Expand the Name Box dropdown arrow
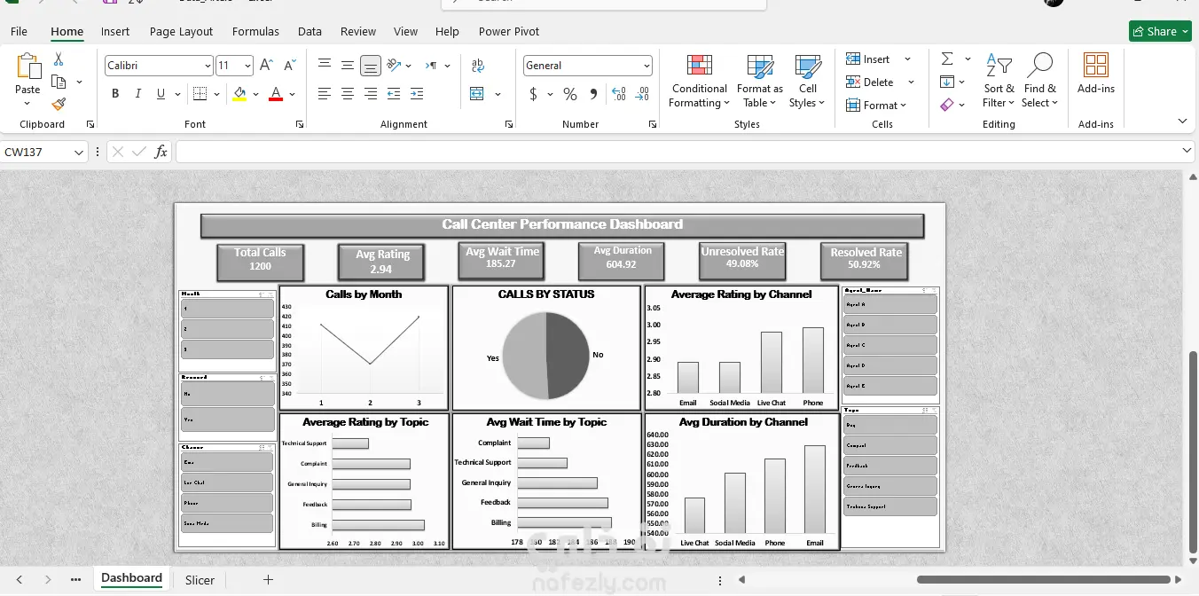The height and width of the screenshot is (596, 1199). tap(79, 153)
